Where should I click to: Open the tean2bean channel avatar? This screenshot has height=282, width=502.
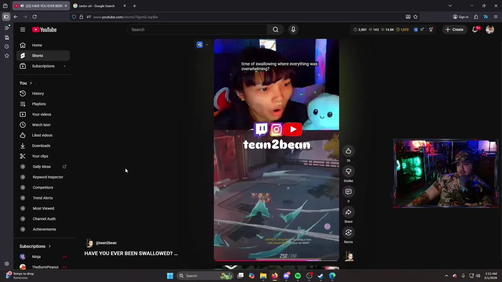click(90, 243)
